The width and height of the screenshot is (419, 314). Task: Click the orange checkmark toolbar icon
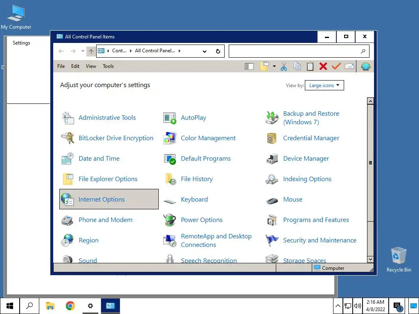pyautogui.click(x=336, y=66)
